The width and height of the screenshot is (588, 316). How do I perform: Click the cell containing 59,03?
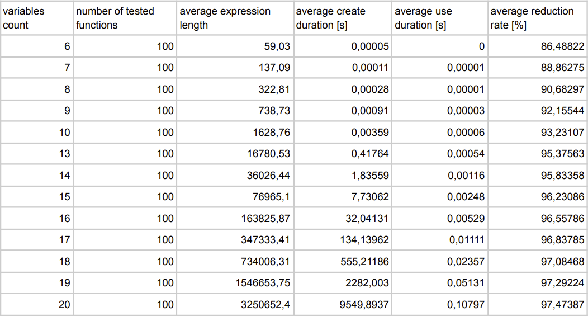tap(234, 46)
